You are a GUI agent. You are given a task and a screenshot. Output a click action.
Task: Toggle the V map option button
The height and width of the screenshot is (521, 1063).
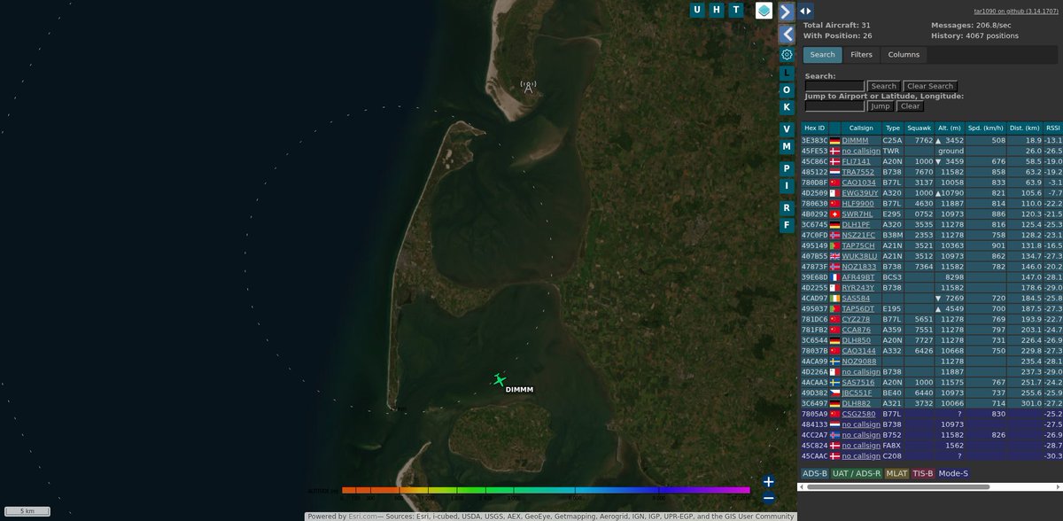[x=787, y=128]
